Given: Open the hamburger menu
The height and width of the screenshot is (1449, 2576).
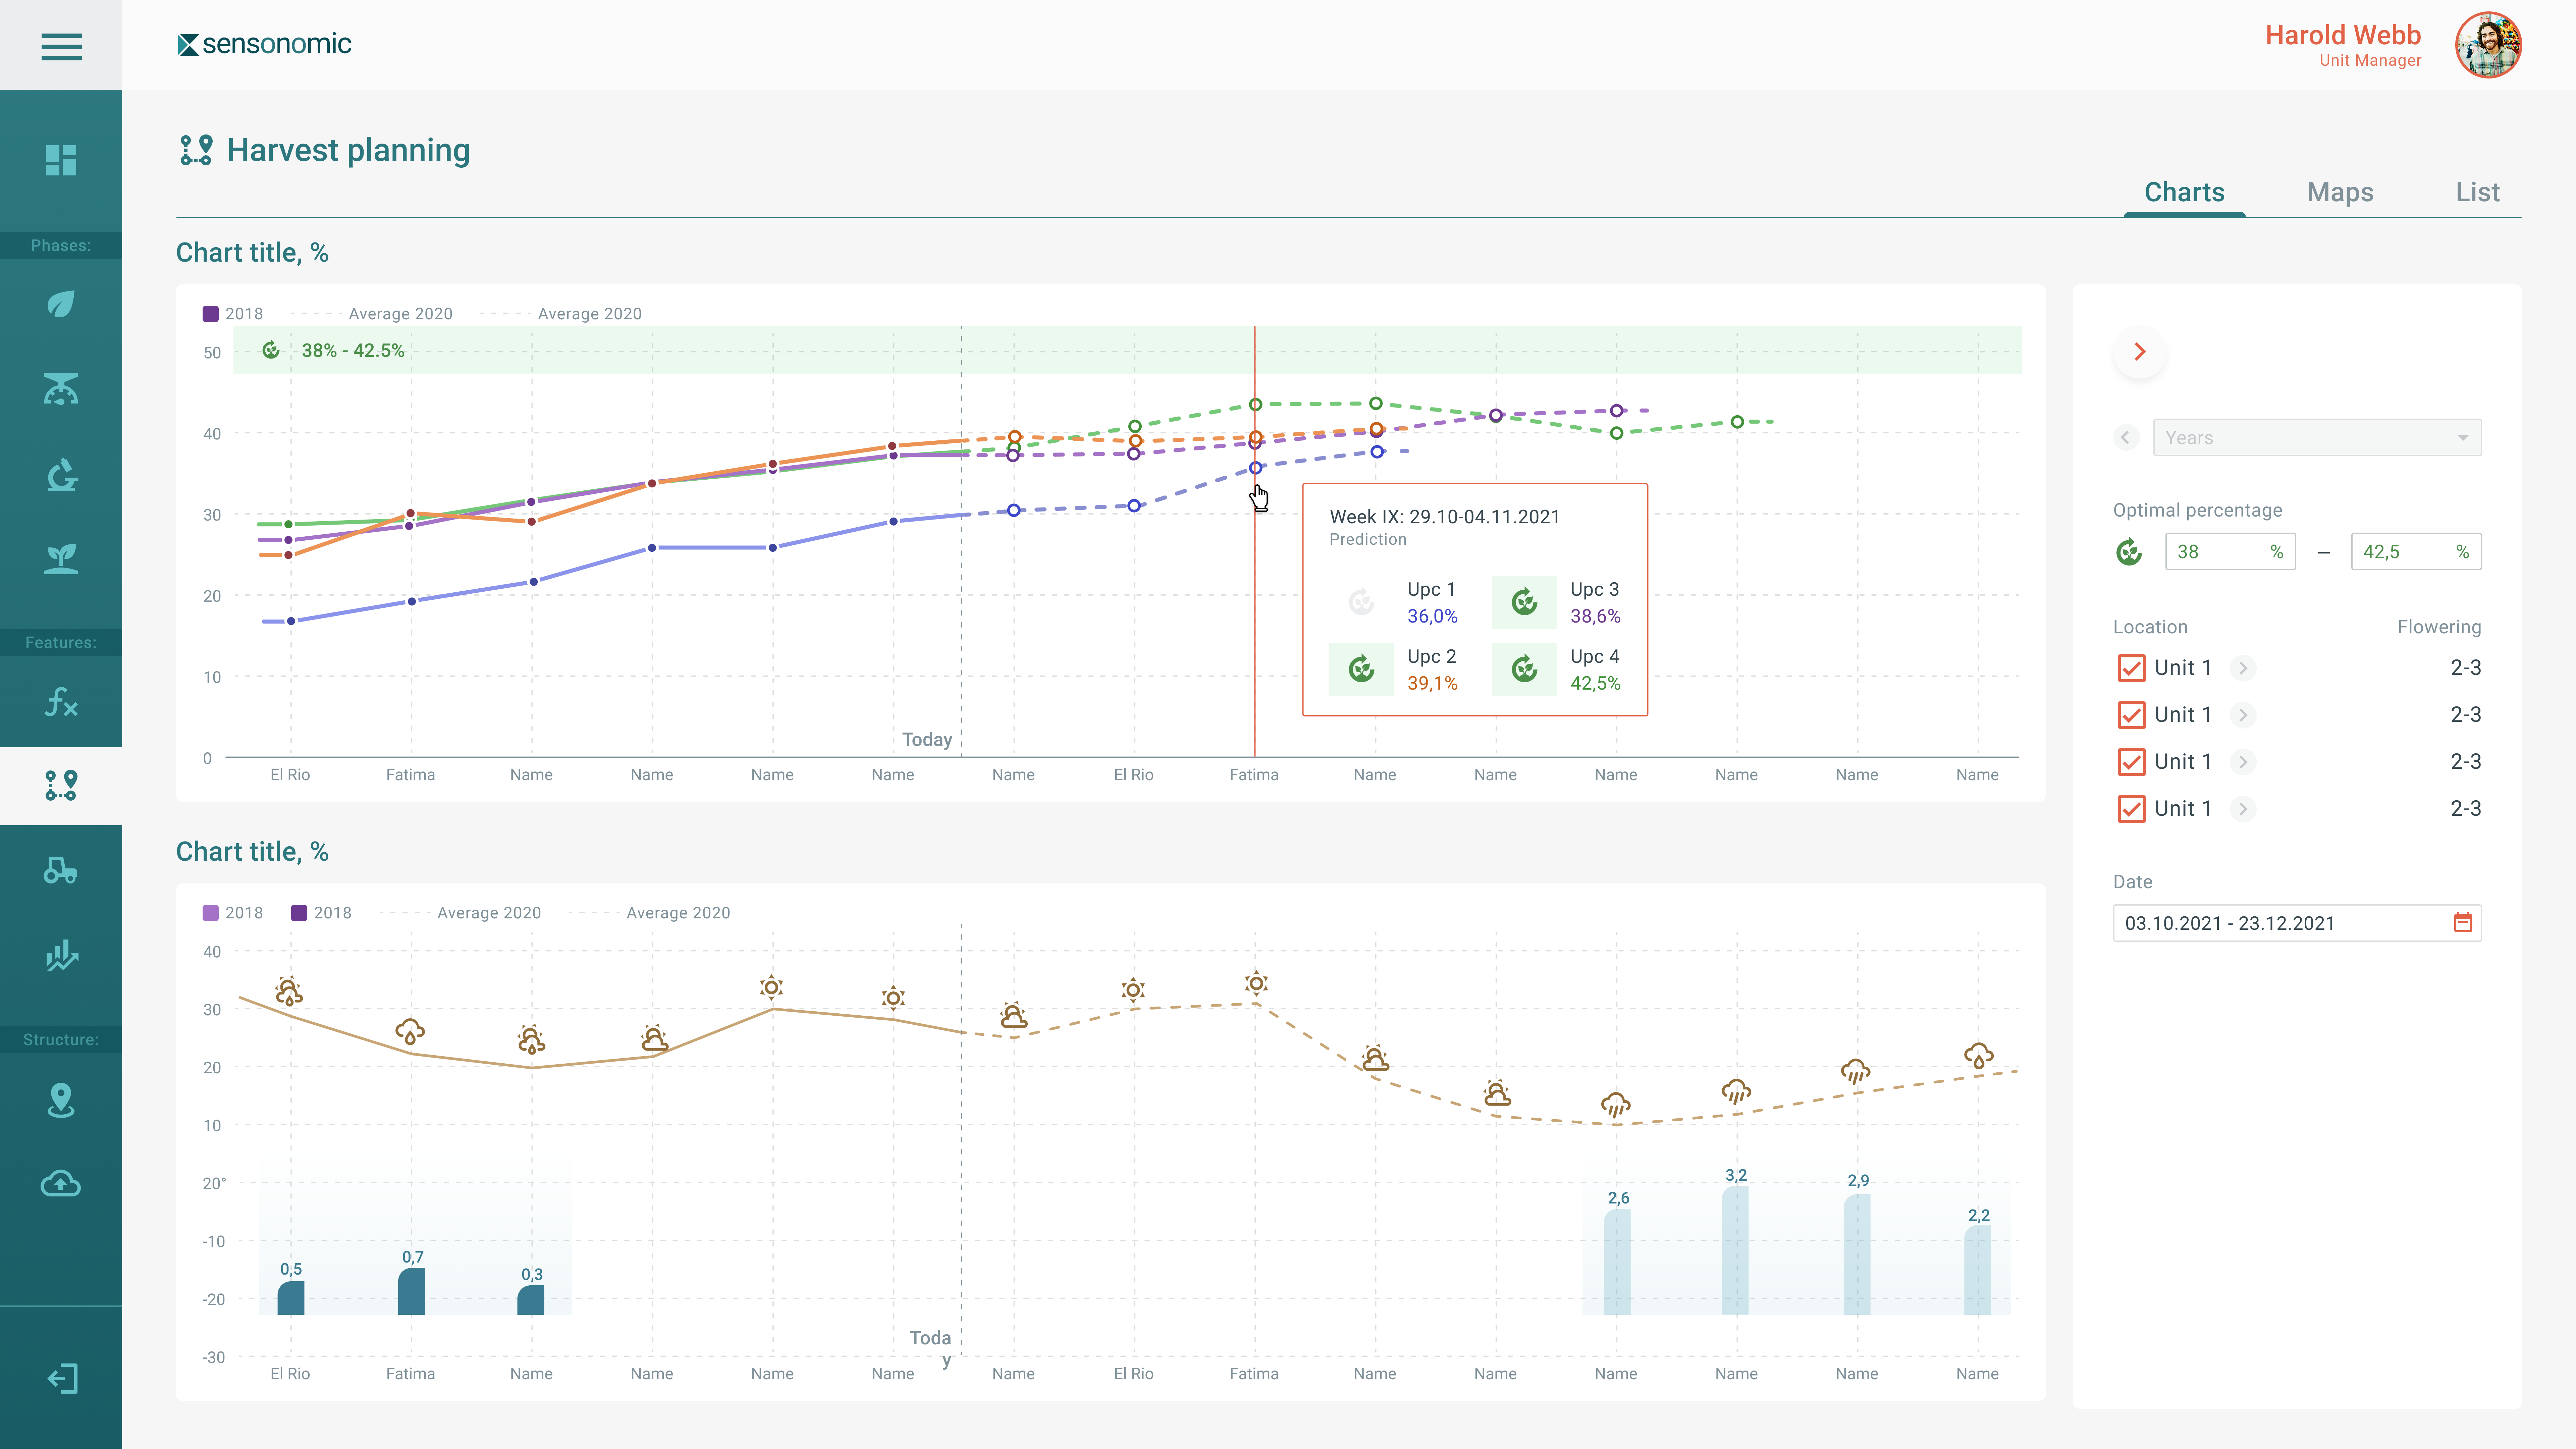Looking at the screenshot, I should click(x=61, y=46).
